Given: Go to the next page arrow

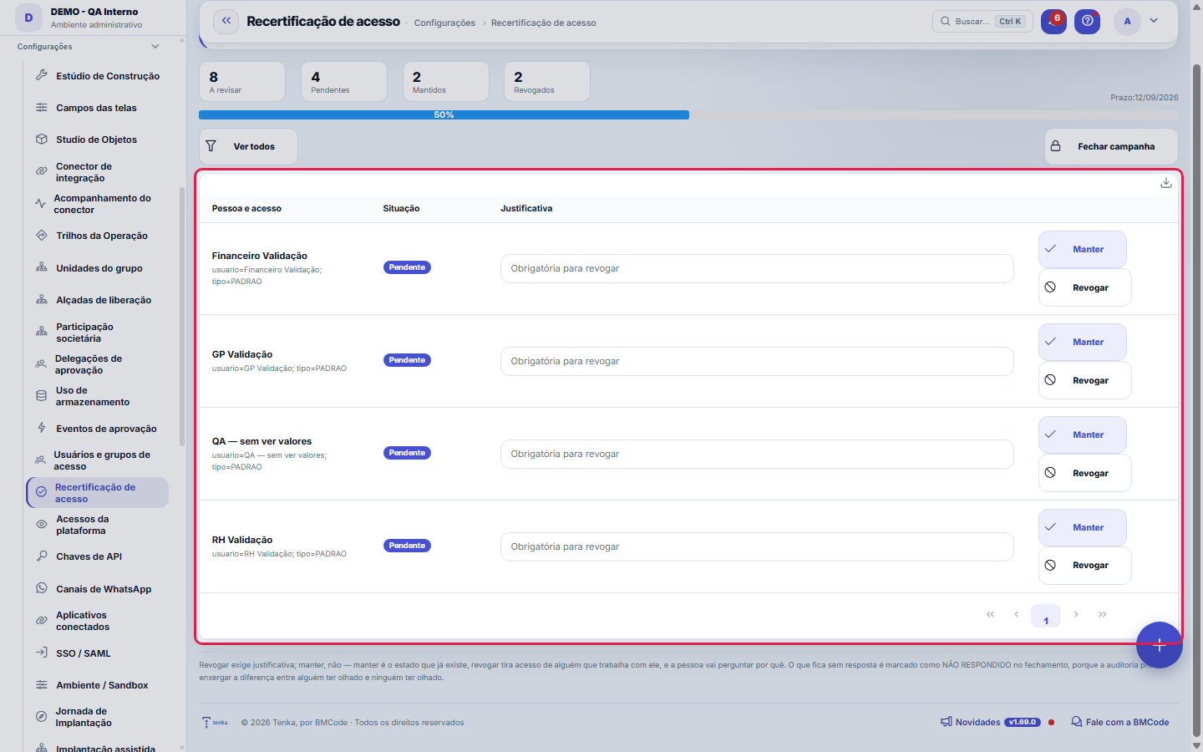Looking at the screenshot, I should [x=1076, y=615].
